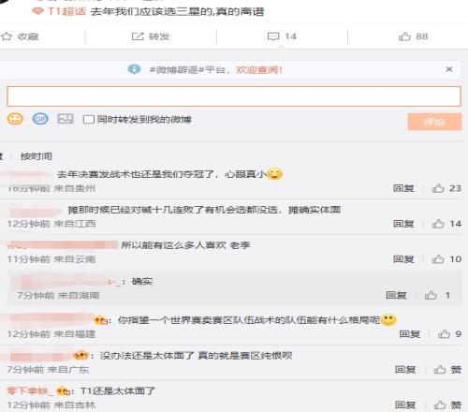Submit the comment with the orange 评论 button
Image resolution: width=468 pixels, height=412 pixels.
434,122
